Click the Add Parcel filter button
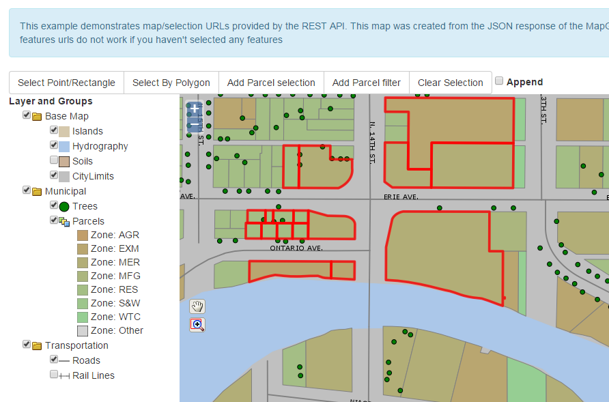 pos(367,82)
